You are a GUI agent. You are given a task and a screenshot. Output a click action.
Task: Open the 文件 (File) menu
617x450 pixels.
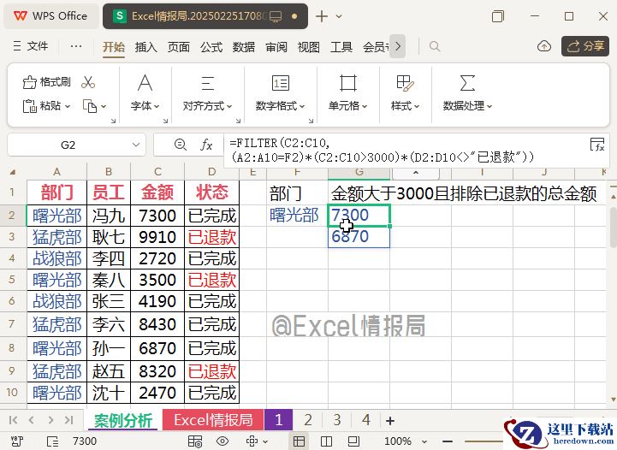pyautogui.click(x=38, y=46)
